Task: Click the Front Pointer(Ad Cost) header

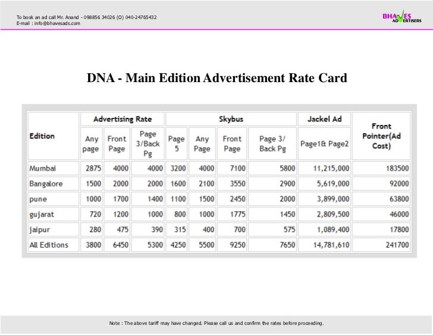Action: pyautogui.click(x=381, y=136)
